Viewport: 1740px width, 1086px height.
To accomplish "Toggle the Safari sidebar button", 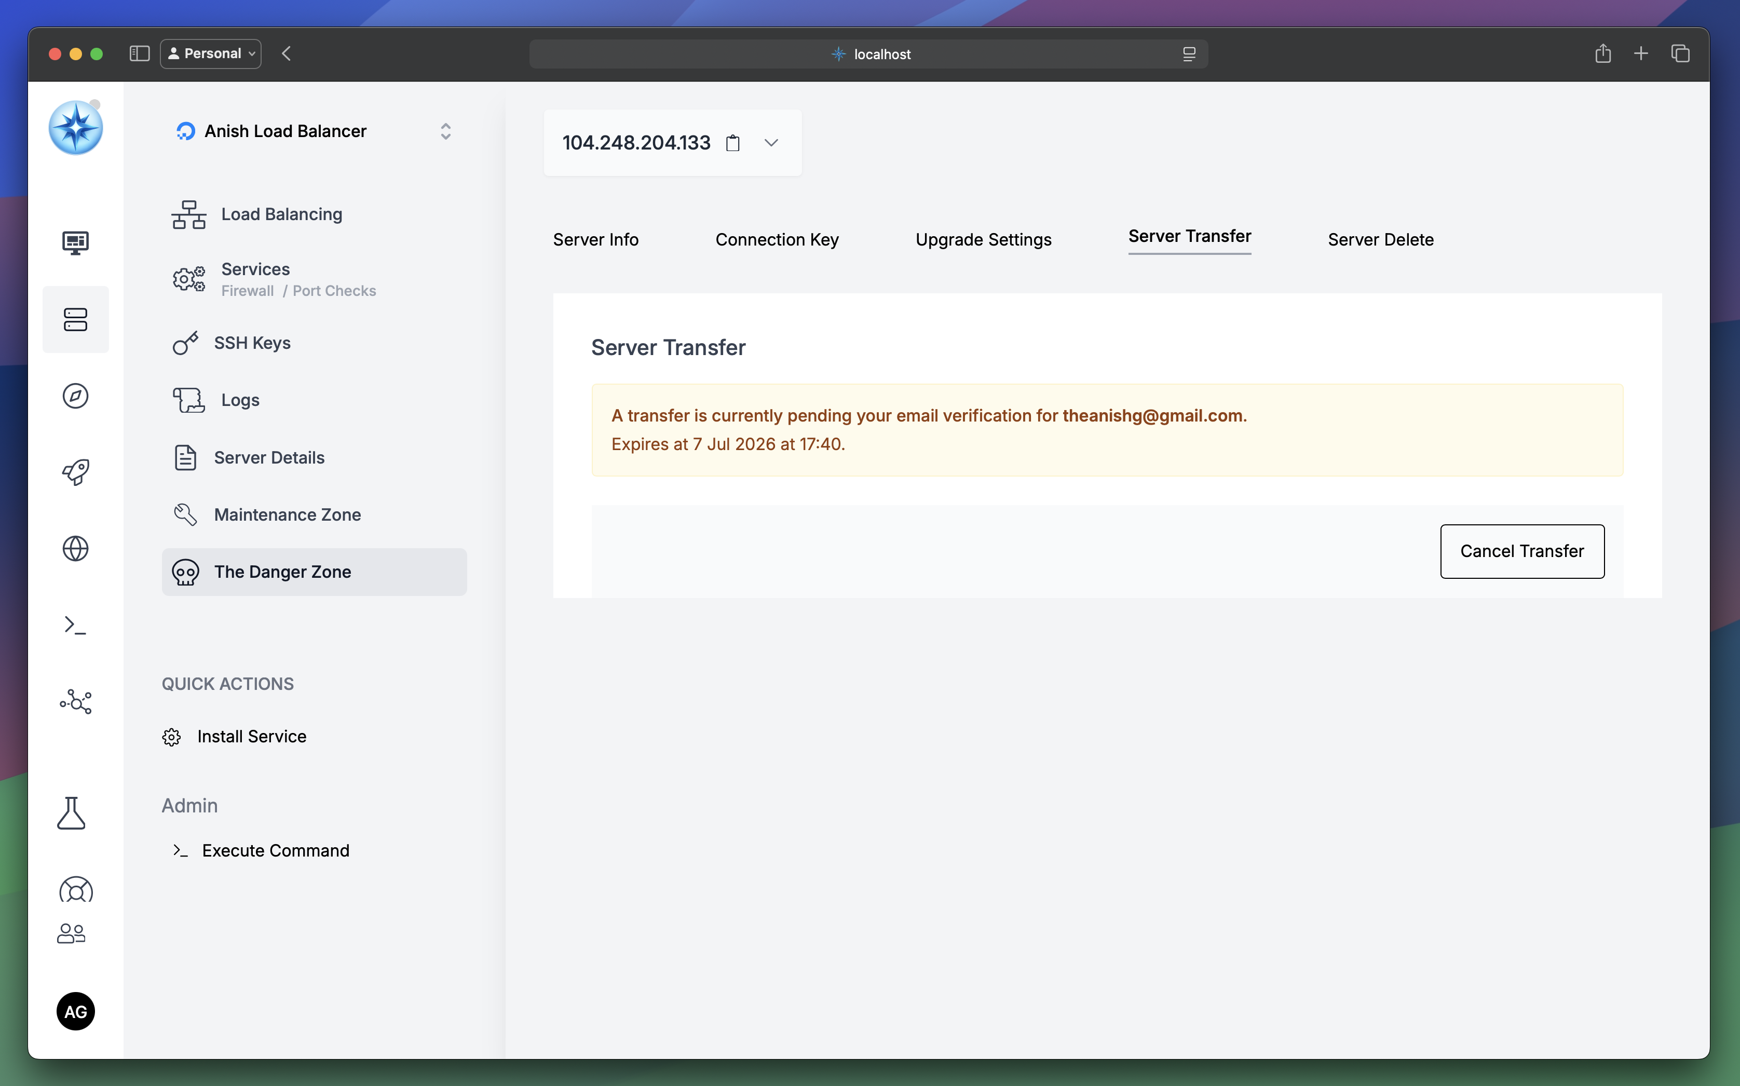I will [139, 54].
